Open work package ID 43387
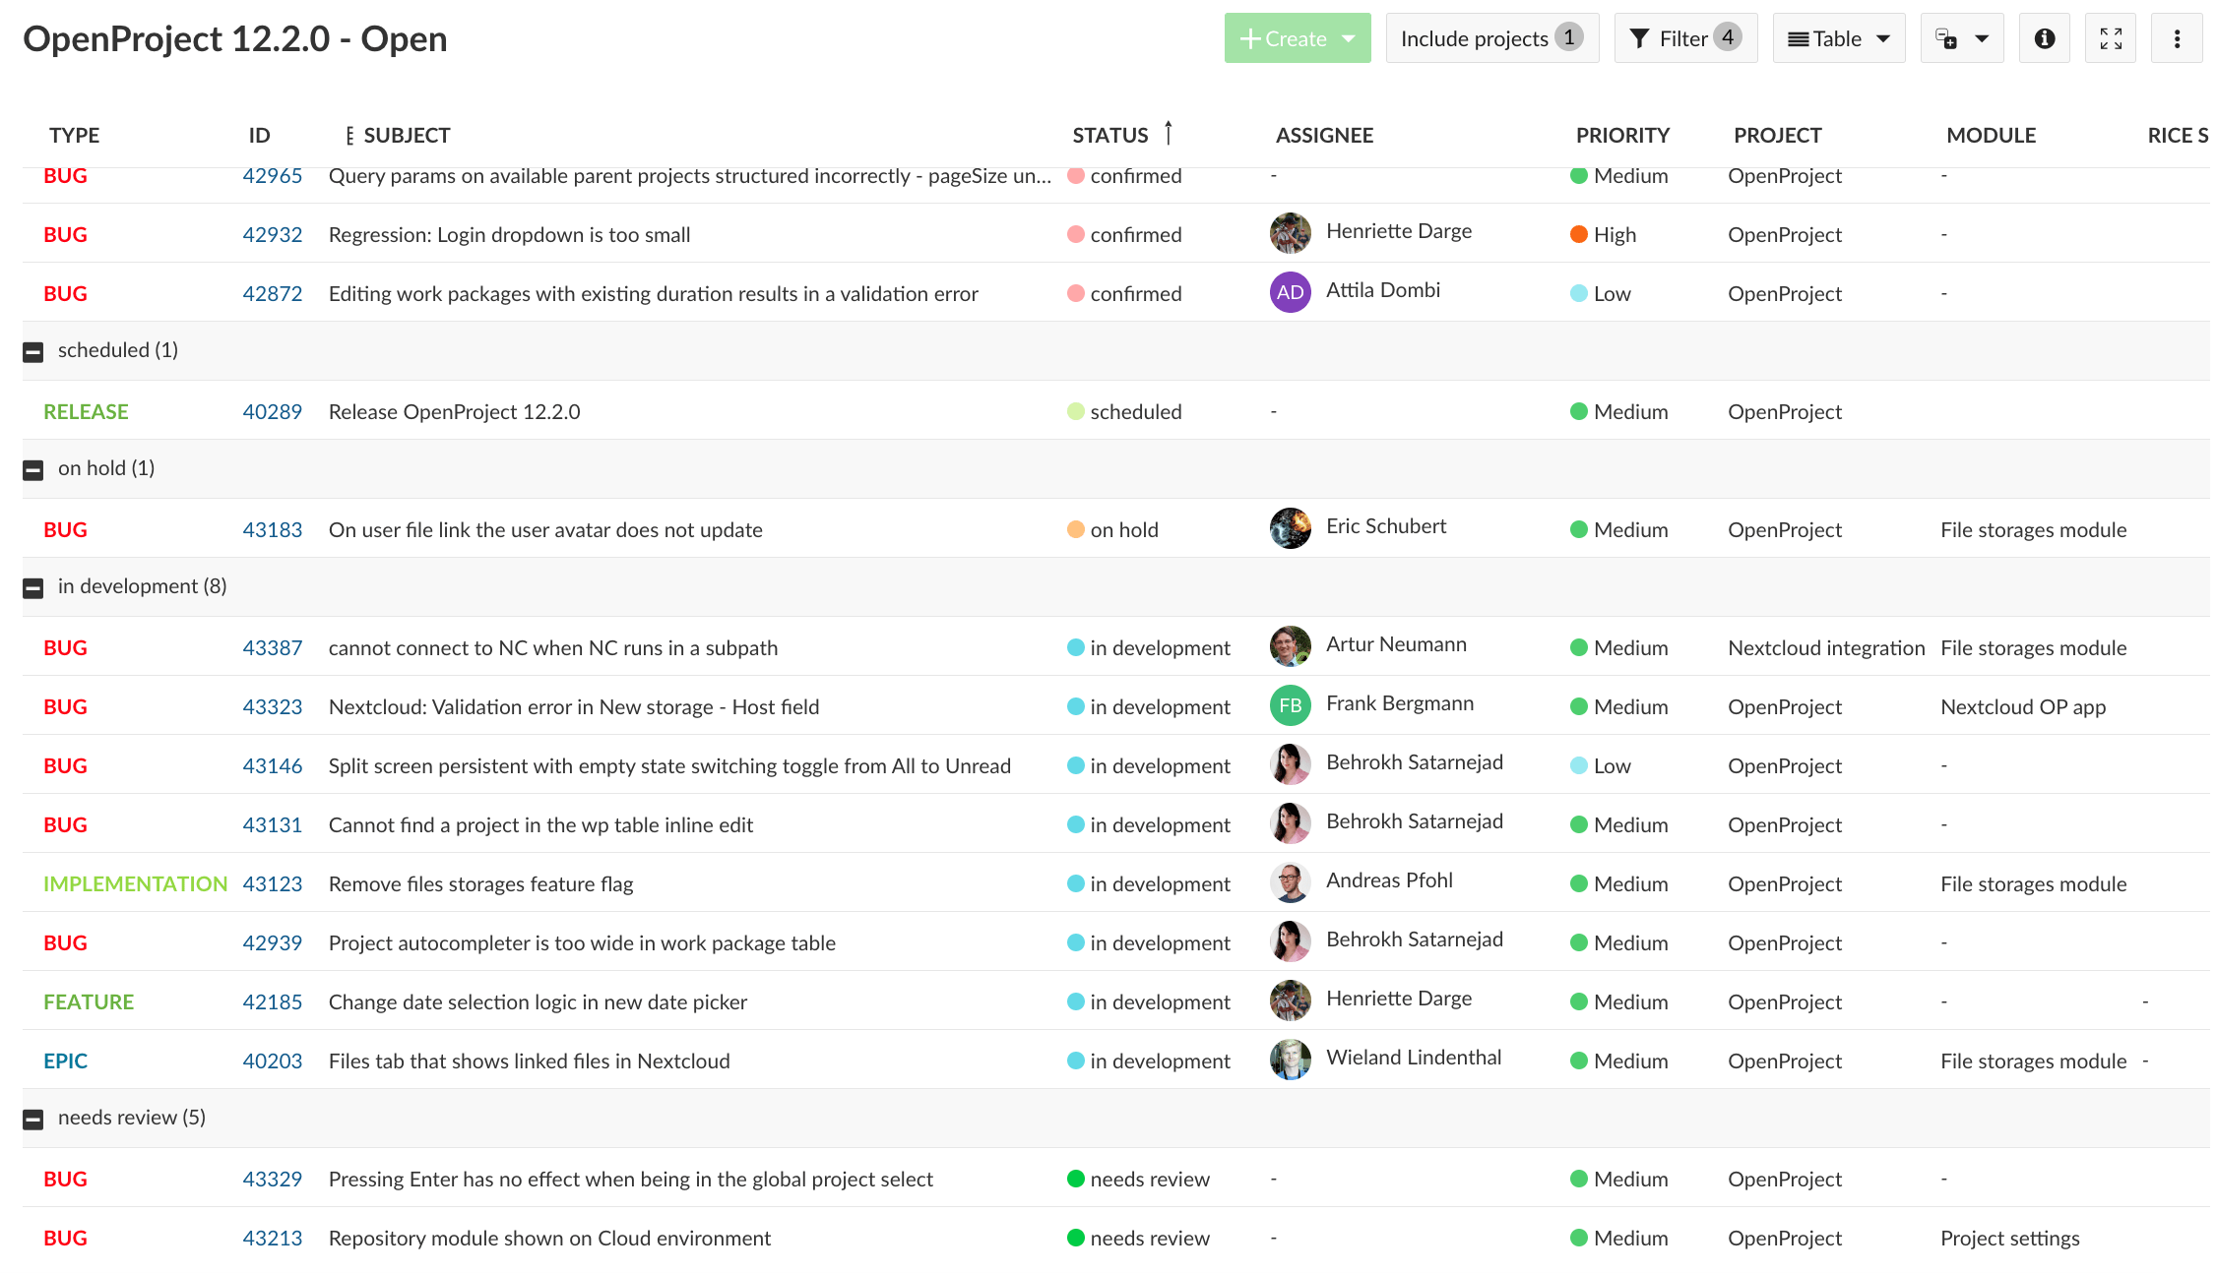 (272, 647)
